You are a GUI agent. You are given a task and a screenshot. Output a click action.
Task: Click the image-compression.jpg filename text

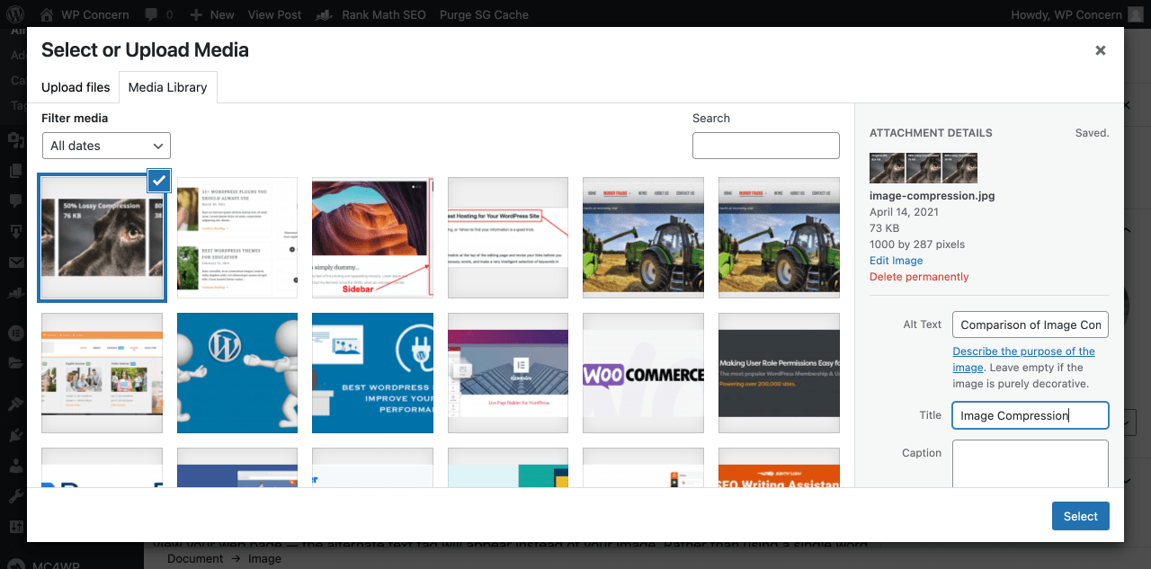[x=932, y=195]
